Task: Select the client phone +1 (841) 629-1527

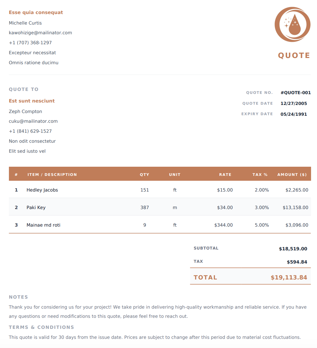Action: pos(30,131)
